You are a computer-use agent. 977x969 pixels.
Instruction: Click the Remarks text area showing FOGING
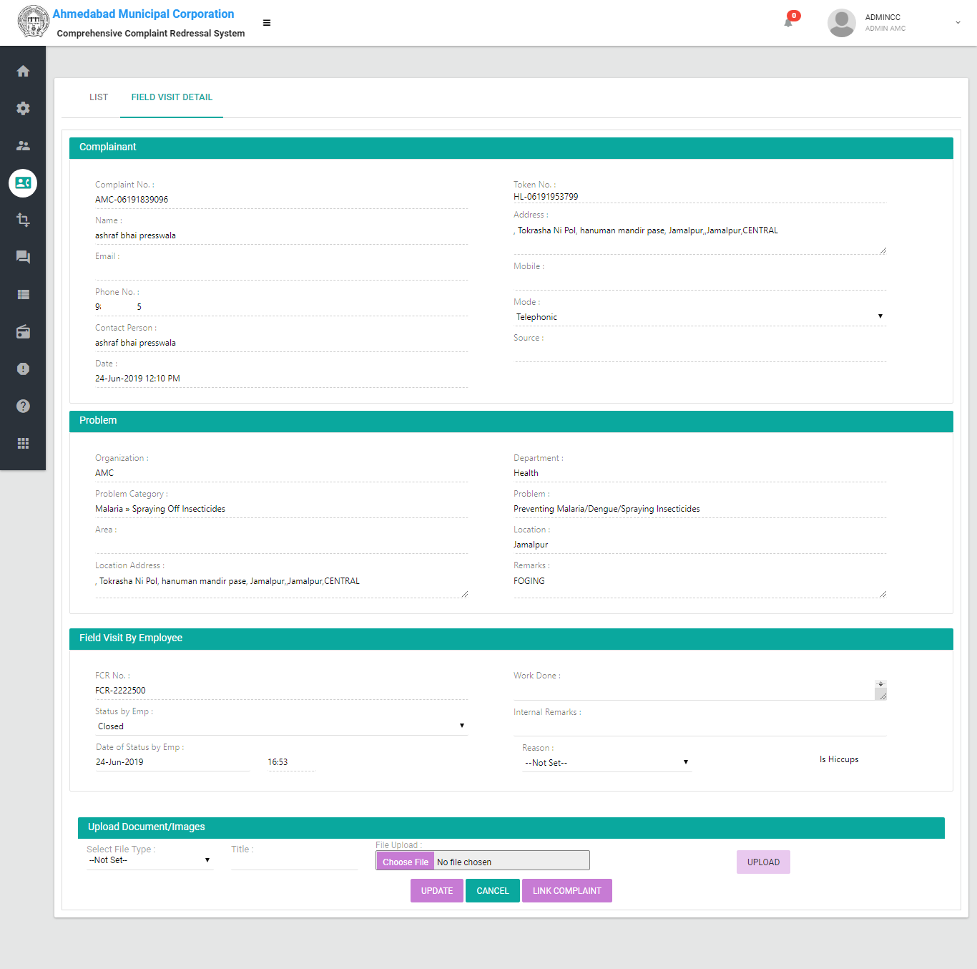(x=699, y=585)
